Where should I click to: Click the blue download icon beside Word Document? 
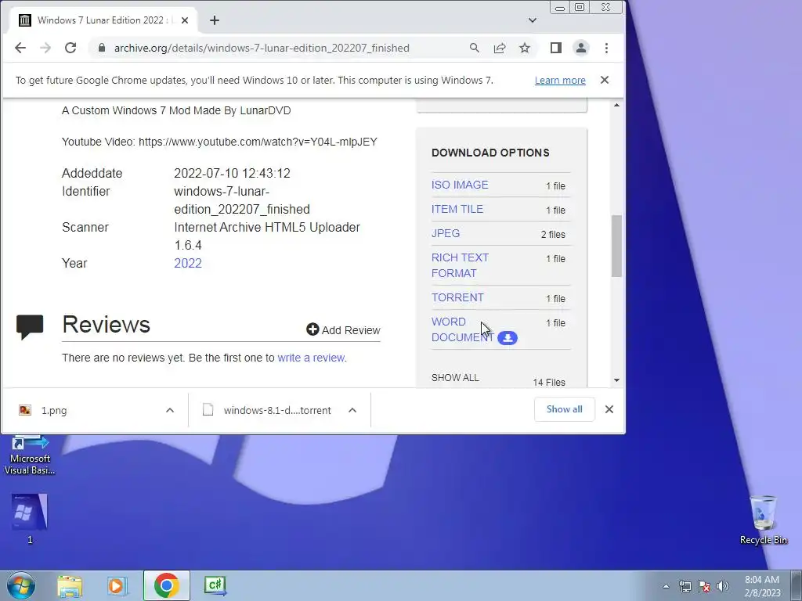(508, 338)
